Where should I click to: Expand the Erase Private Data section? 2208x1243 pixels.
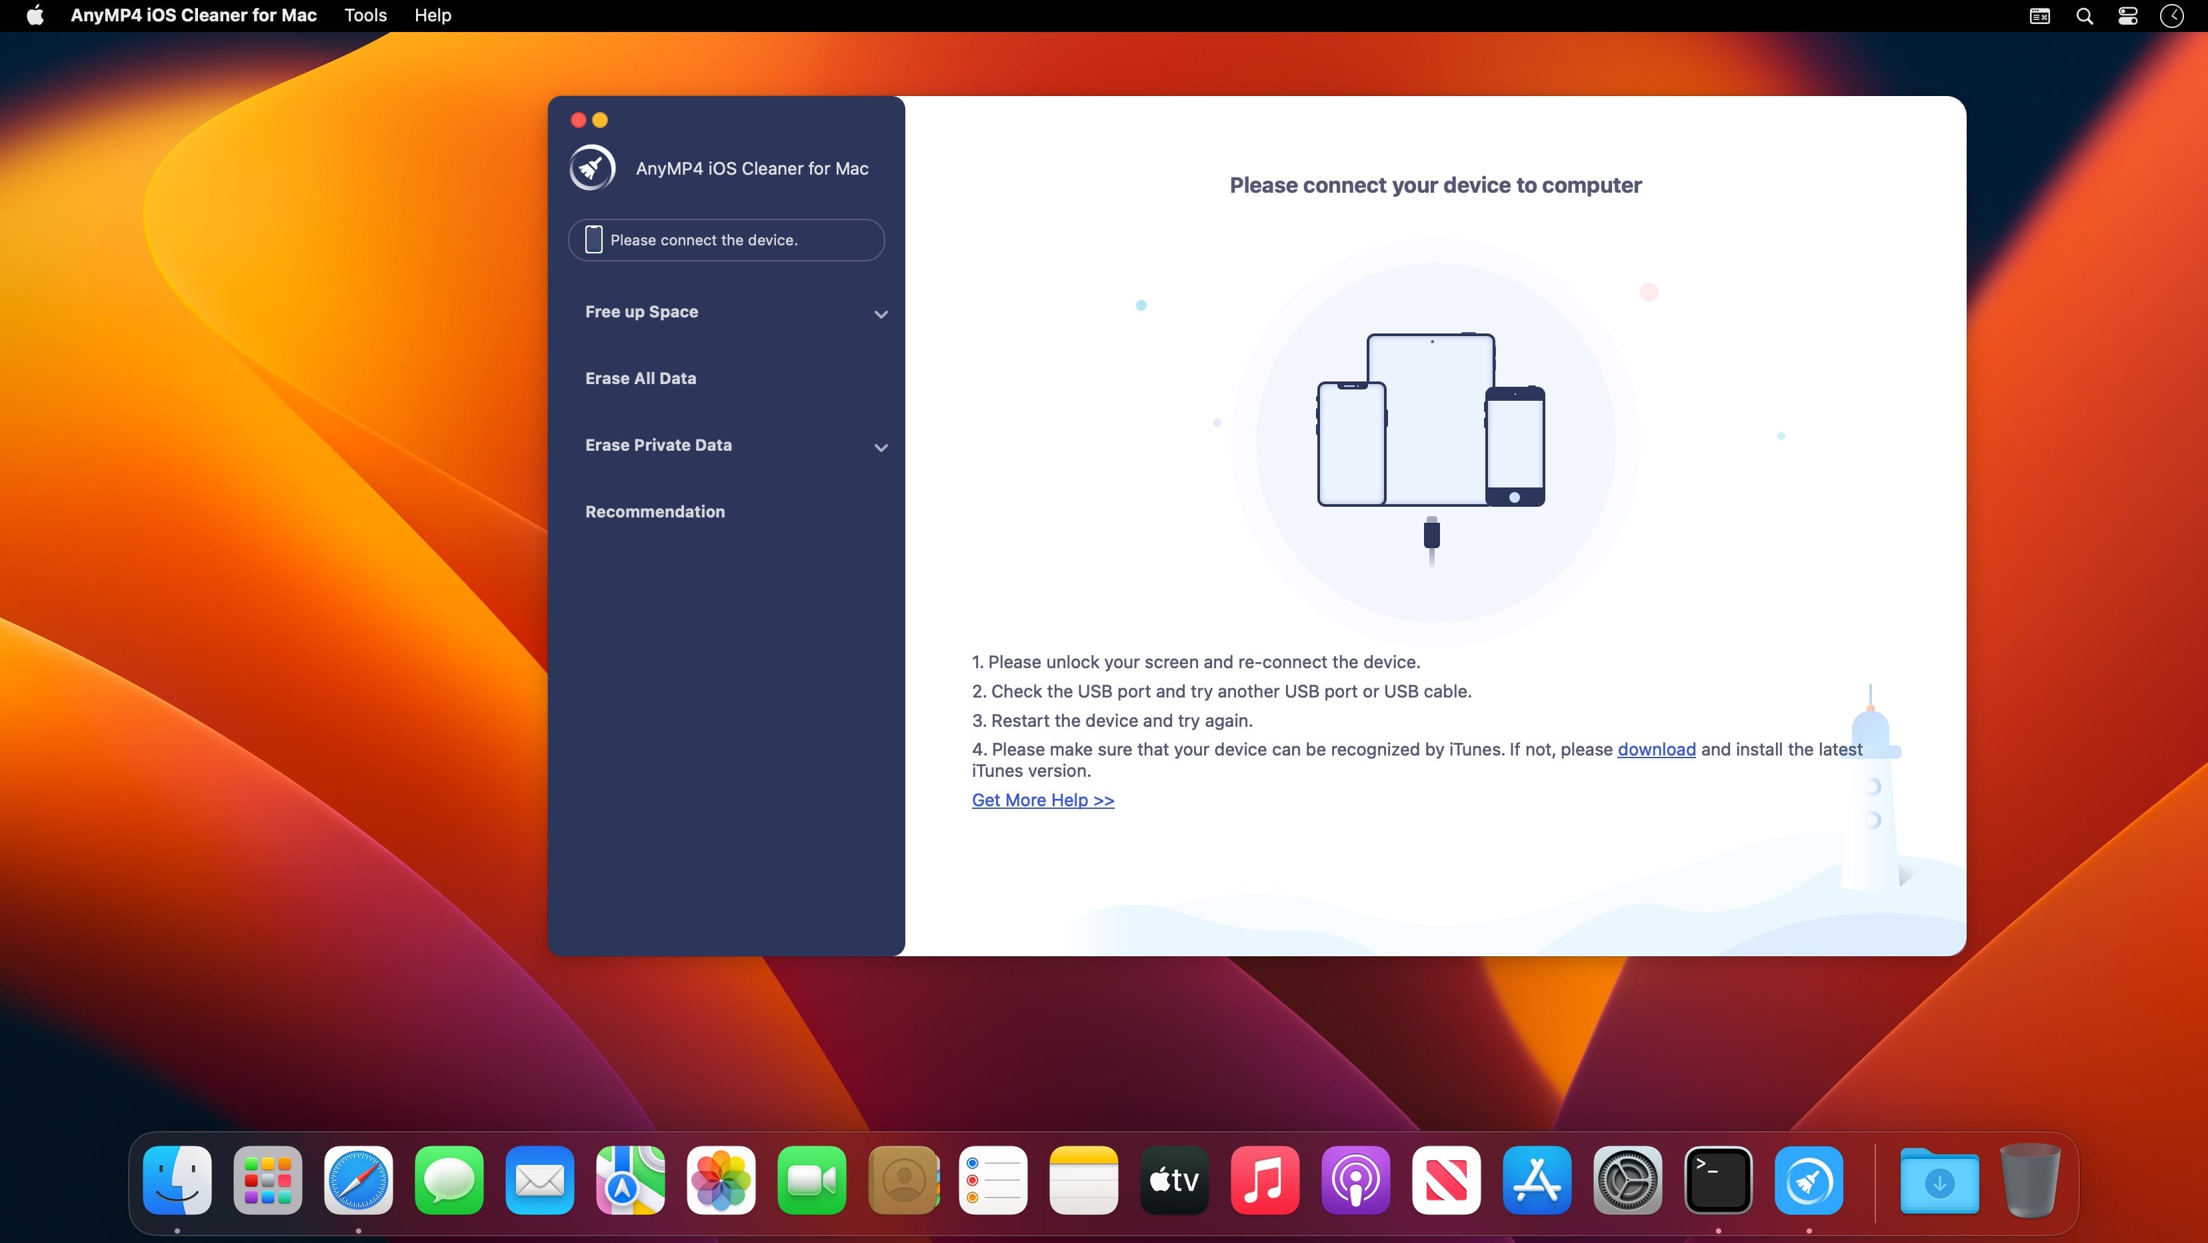(x=880, y=447)
